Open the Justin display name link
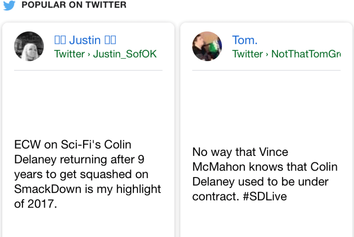The height and width of the screenshot is (237, 354). click(85, 40)
